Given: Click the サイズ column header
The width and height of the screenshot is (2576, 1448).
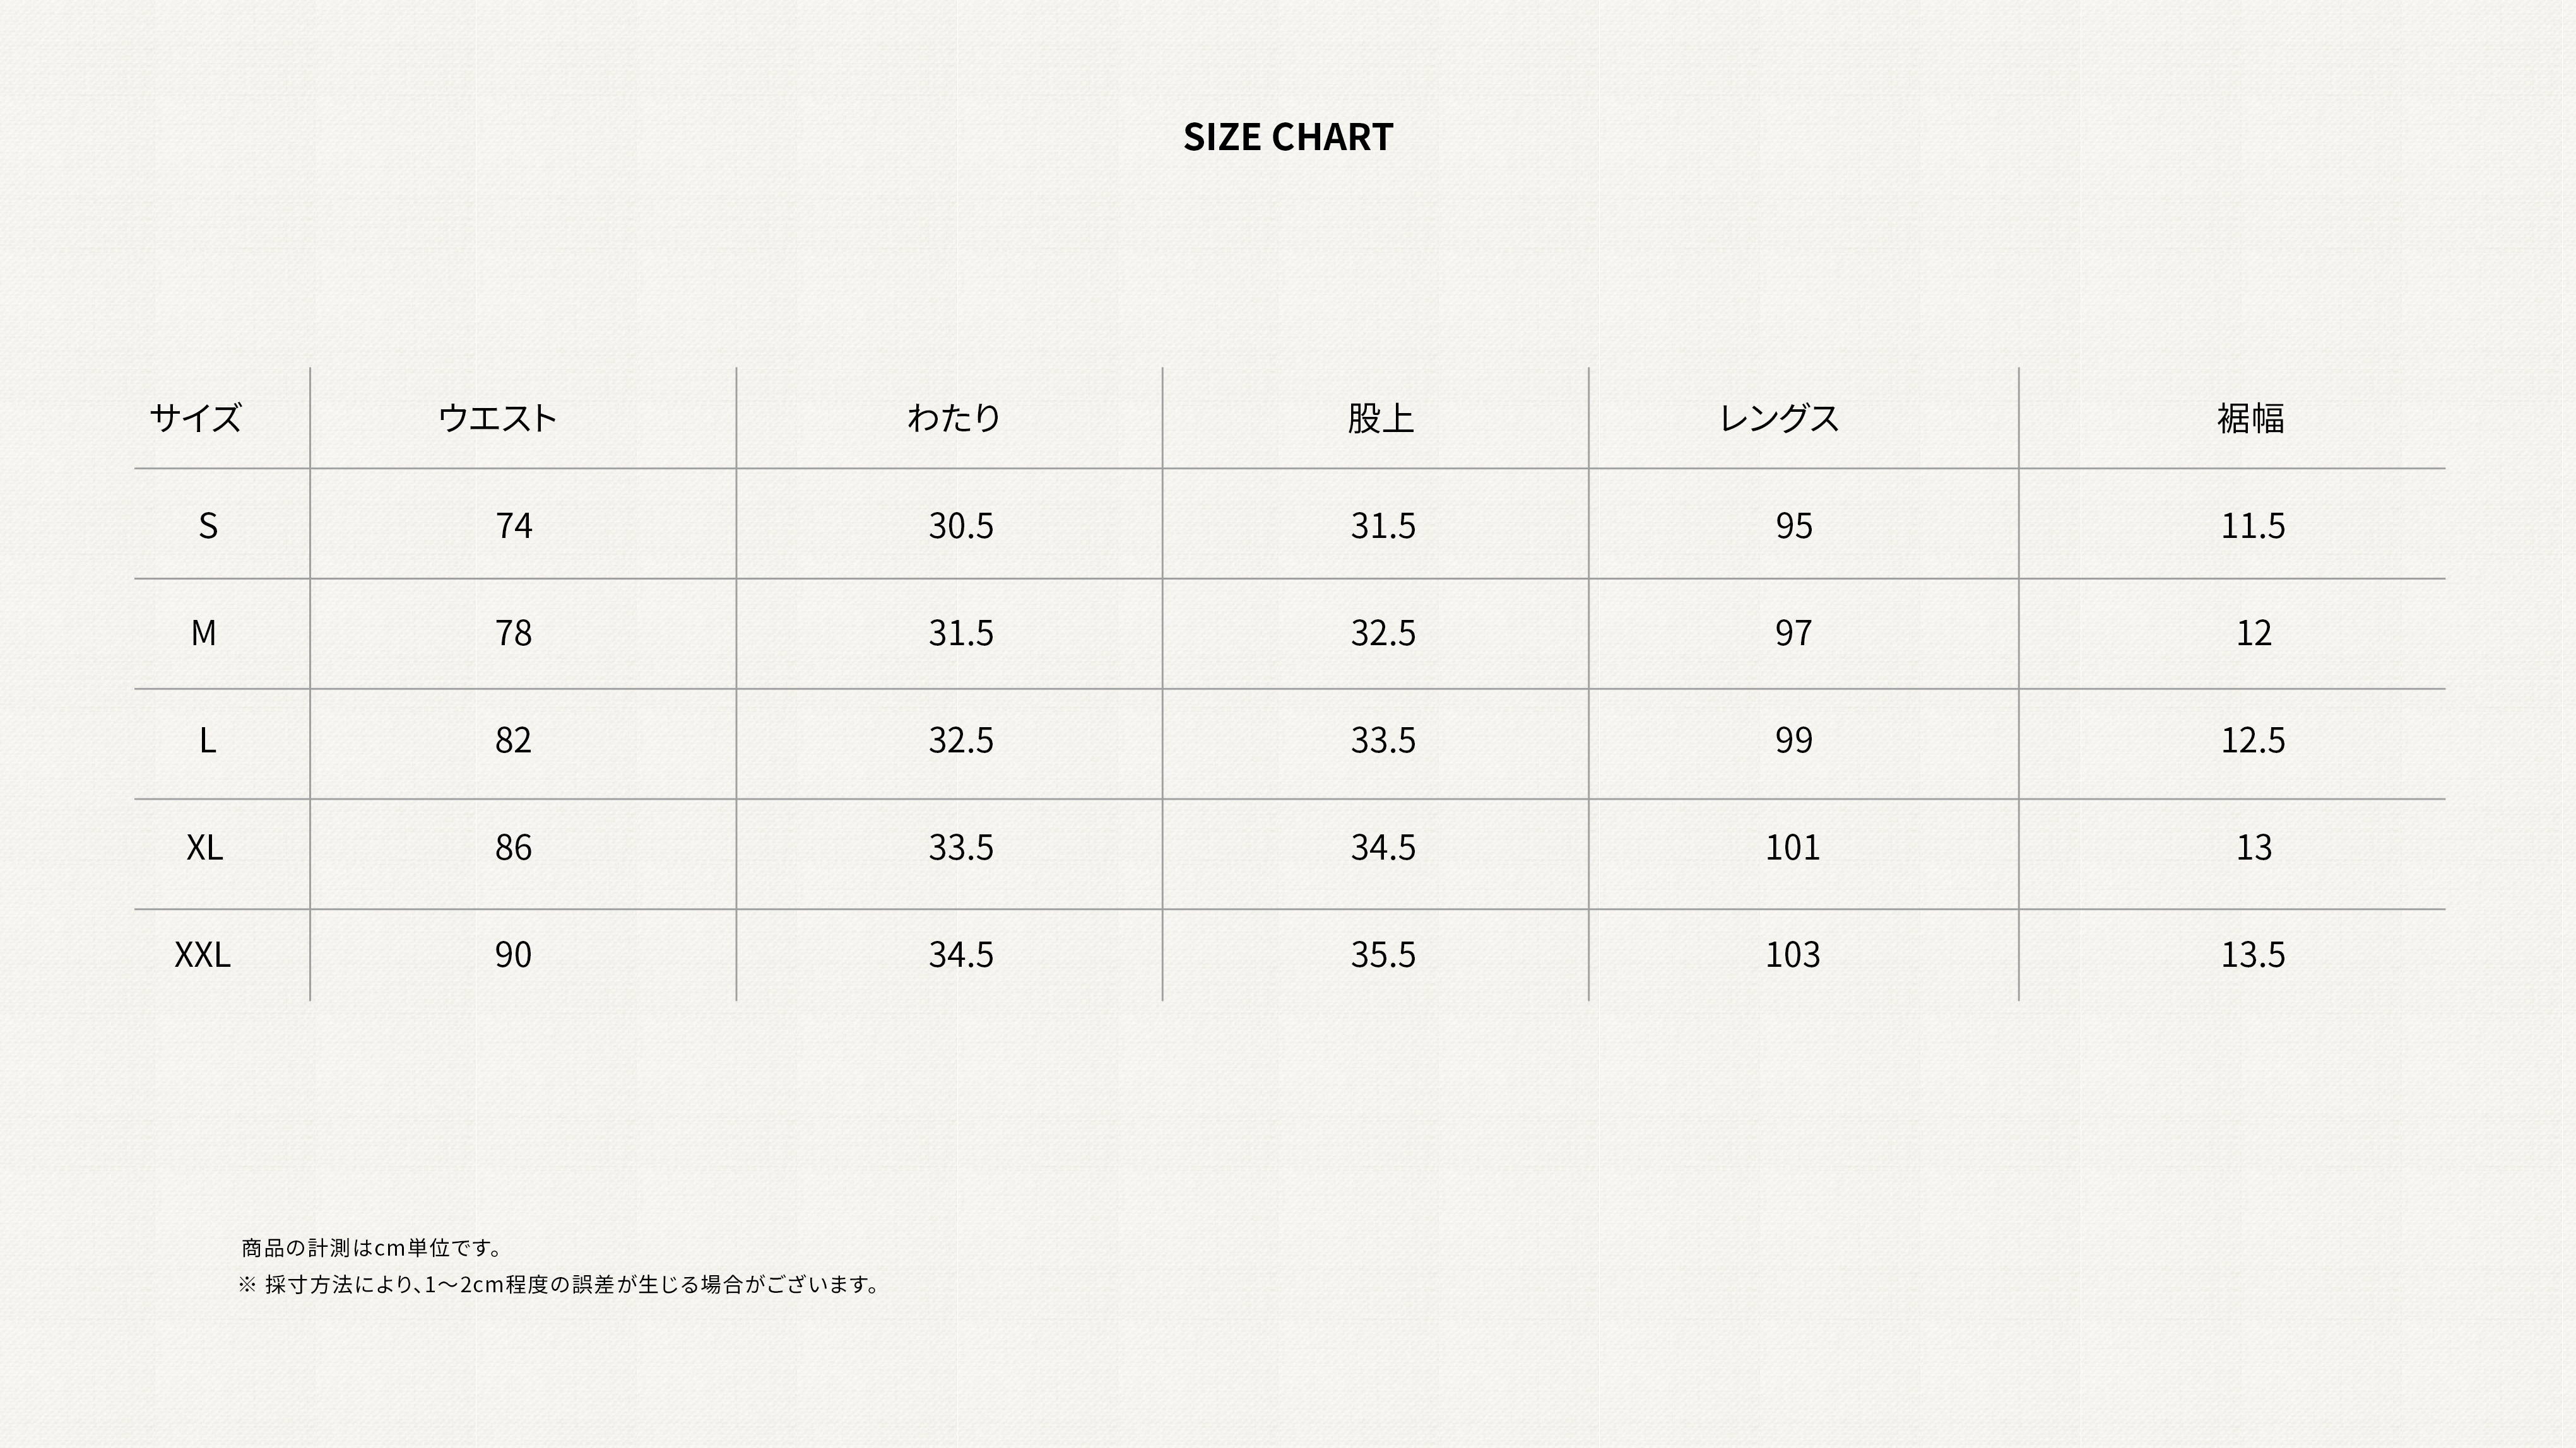Looking at the screenshot, I should click(x=196, y=417).
